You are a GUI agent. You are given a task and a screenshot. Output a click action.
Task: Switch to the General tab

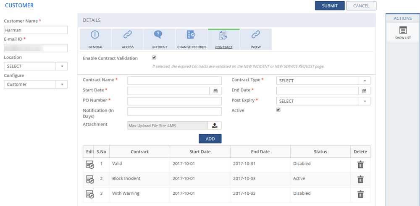click(x=95, y=39)
